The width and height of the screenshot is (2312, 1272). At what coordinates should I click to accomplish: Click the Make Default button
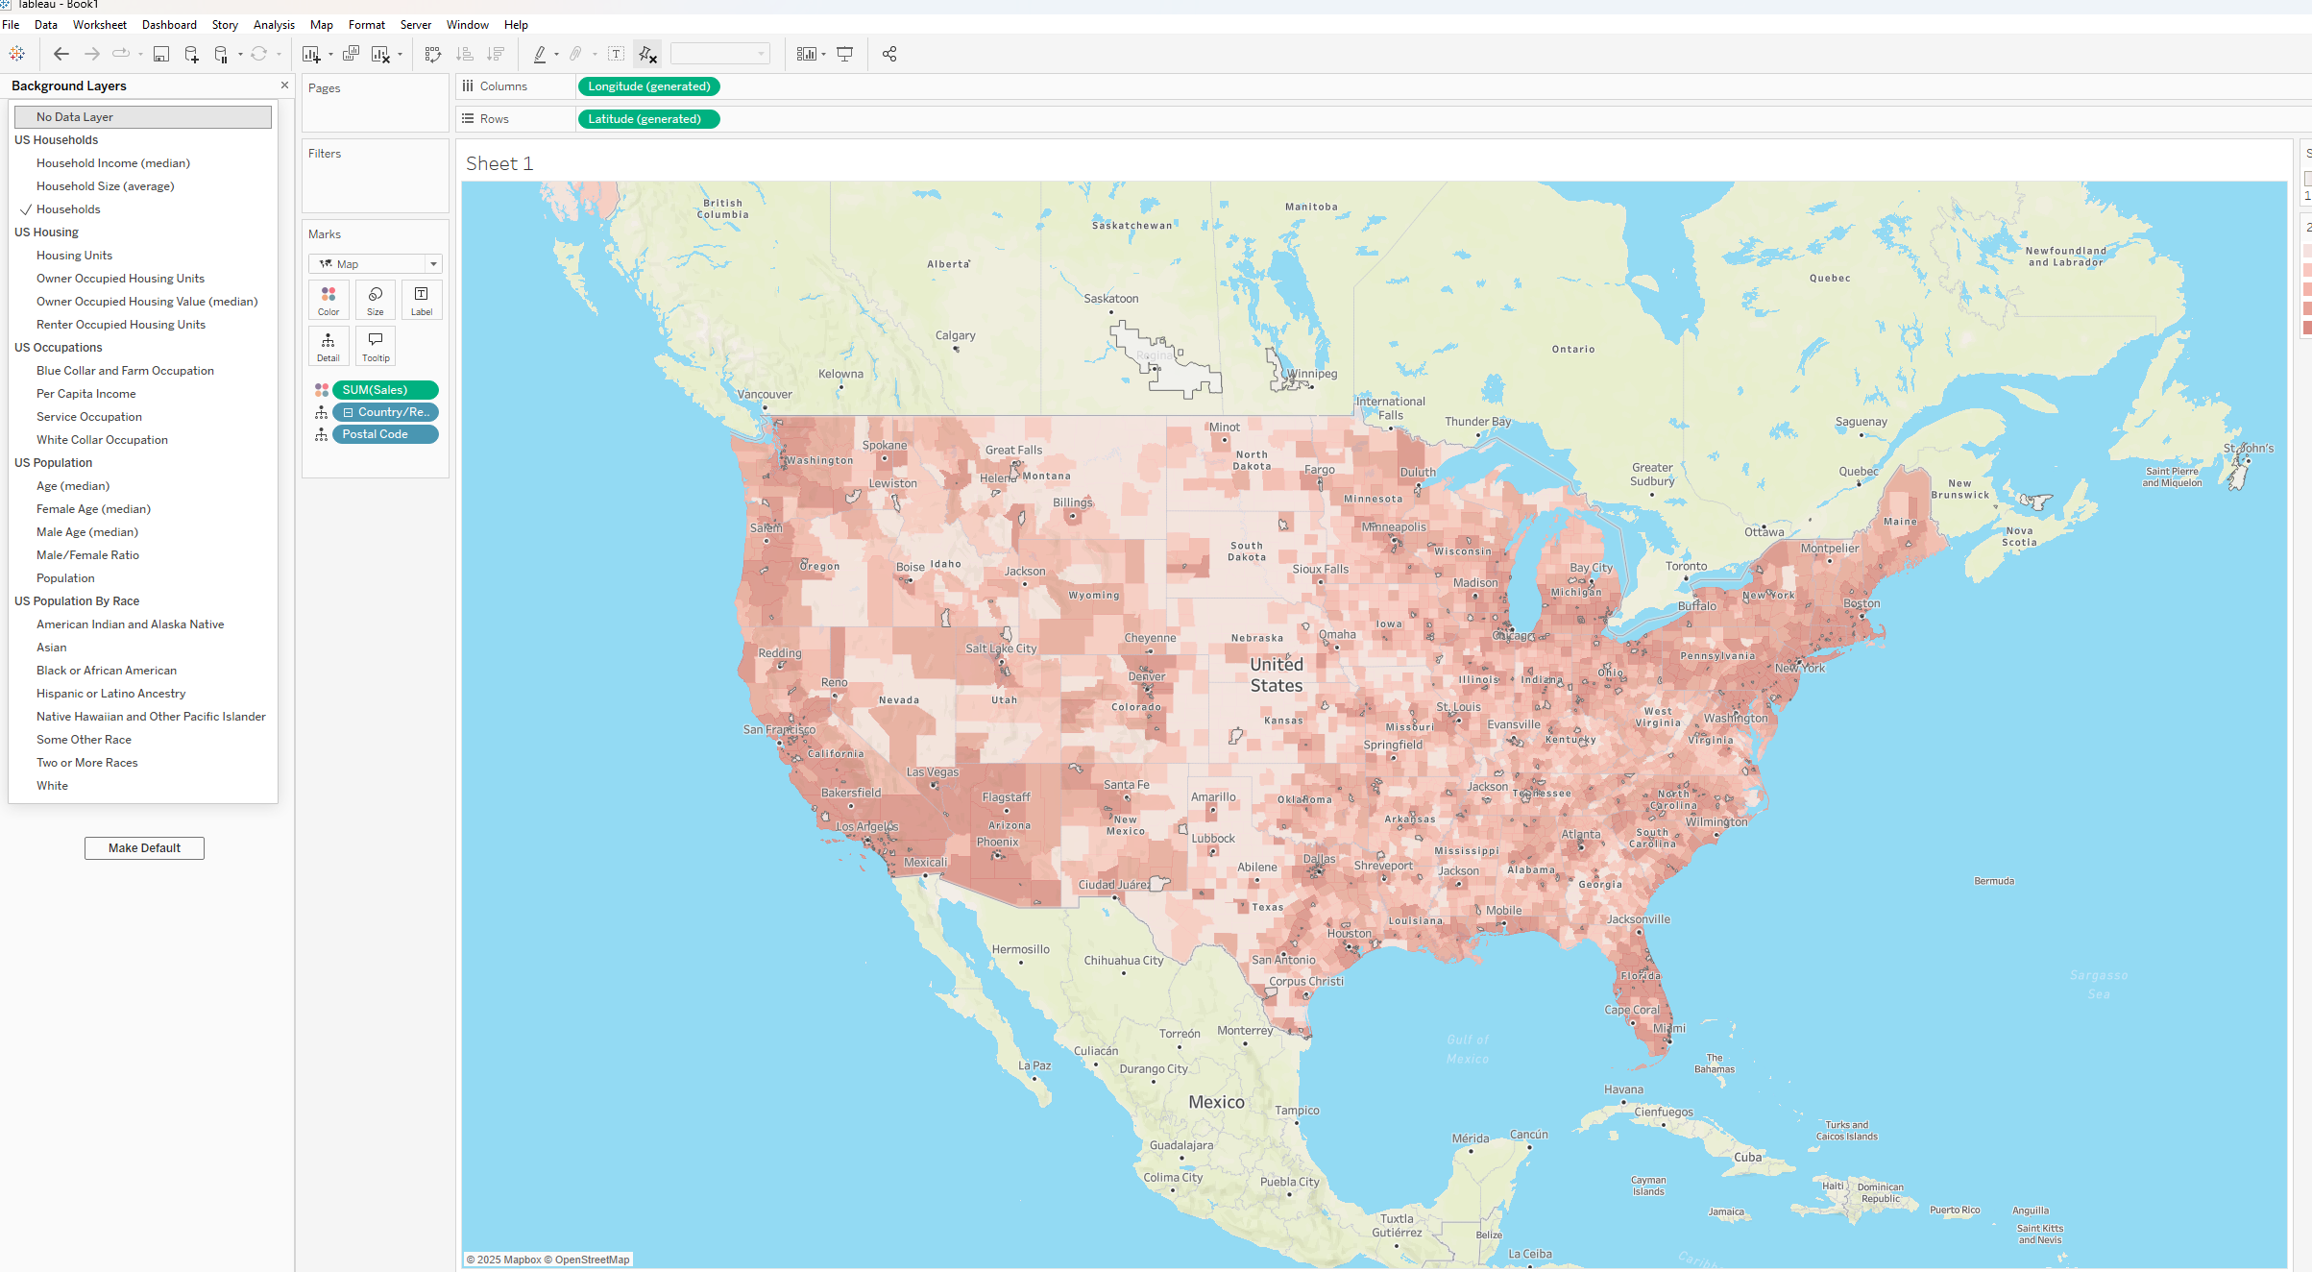[x=144, y=848]
